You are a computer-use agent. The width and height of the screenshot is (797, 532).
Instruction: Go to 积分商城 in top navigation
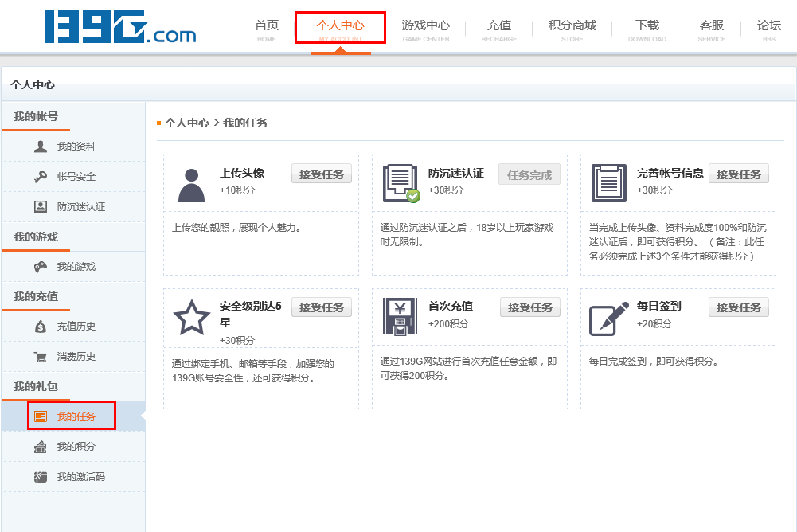click(572, 29)
